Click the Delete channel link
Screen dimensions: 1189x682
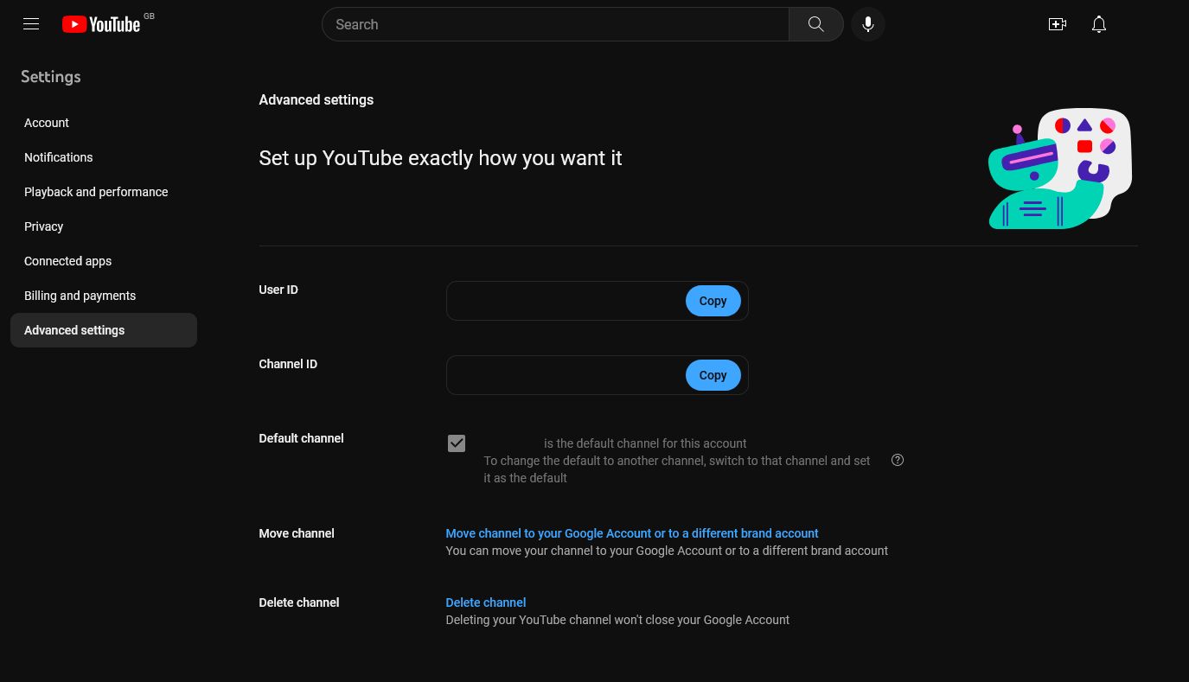click(485, 602)
